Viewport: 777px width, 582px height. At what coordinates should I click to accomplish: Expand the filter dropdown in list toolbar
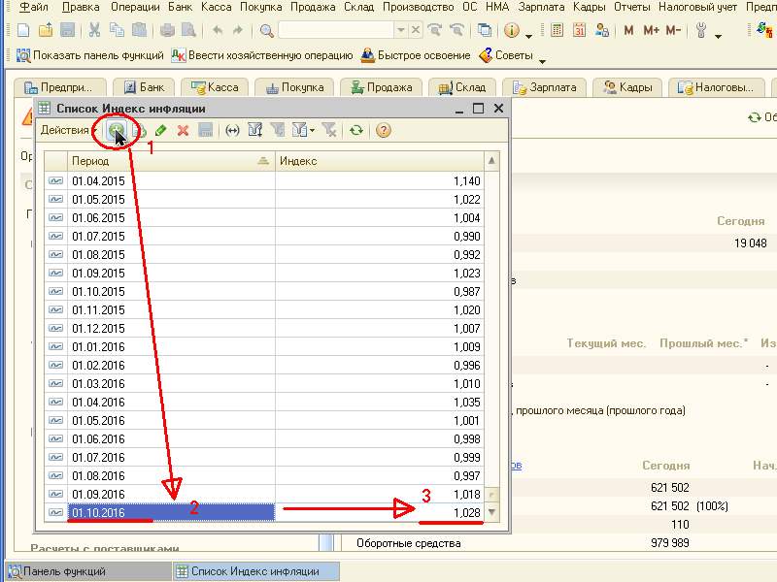point(312,131)
